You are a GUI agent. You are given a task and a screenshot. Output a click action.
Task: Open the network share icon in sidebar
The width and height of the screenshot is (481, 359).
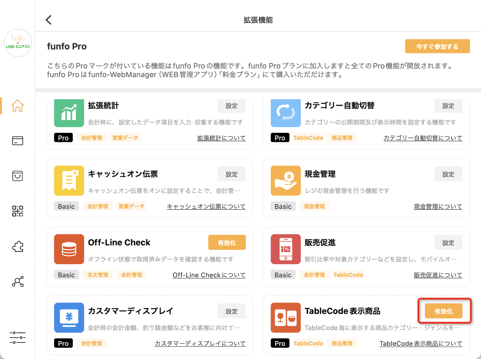(18, 281)
